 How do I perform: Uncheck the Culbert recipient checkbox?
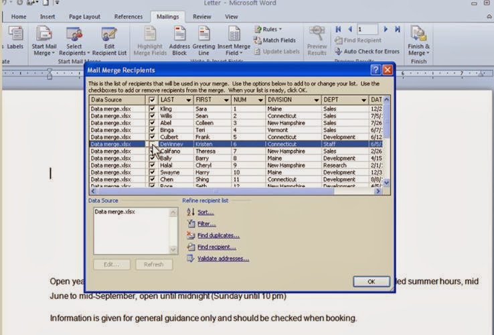point(152,137)
